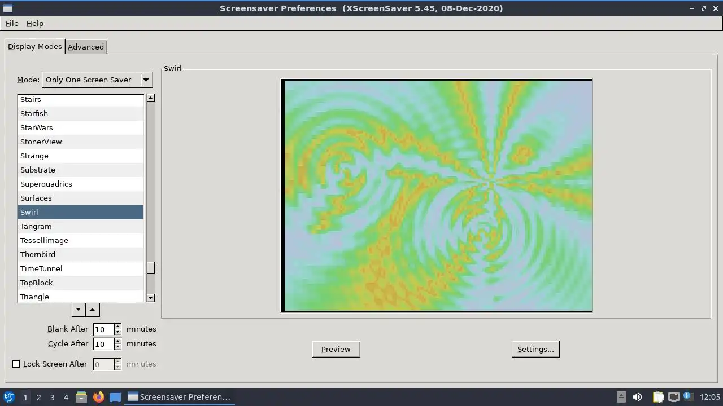723x406 pixels.
Task: Open the update notifier tray icon
Action: 688,397
